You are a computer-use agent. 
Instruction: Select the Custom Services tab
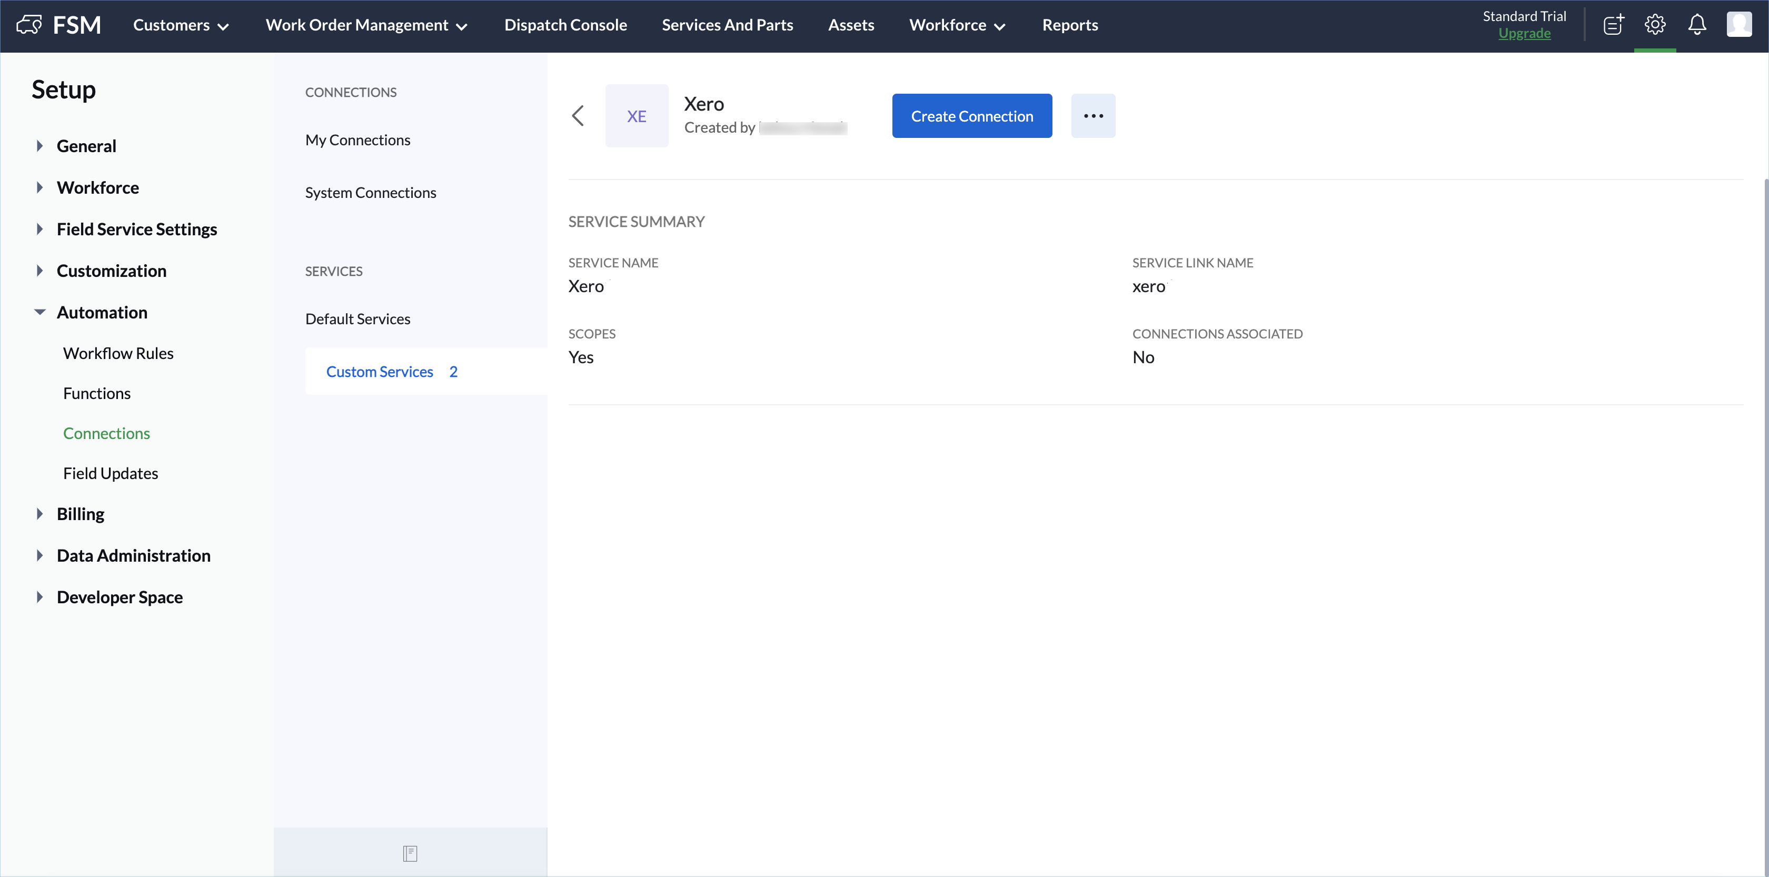pyautogui.click(x=426, y=371)
